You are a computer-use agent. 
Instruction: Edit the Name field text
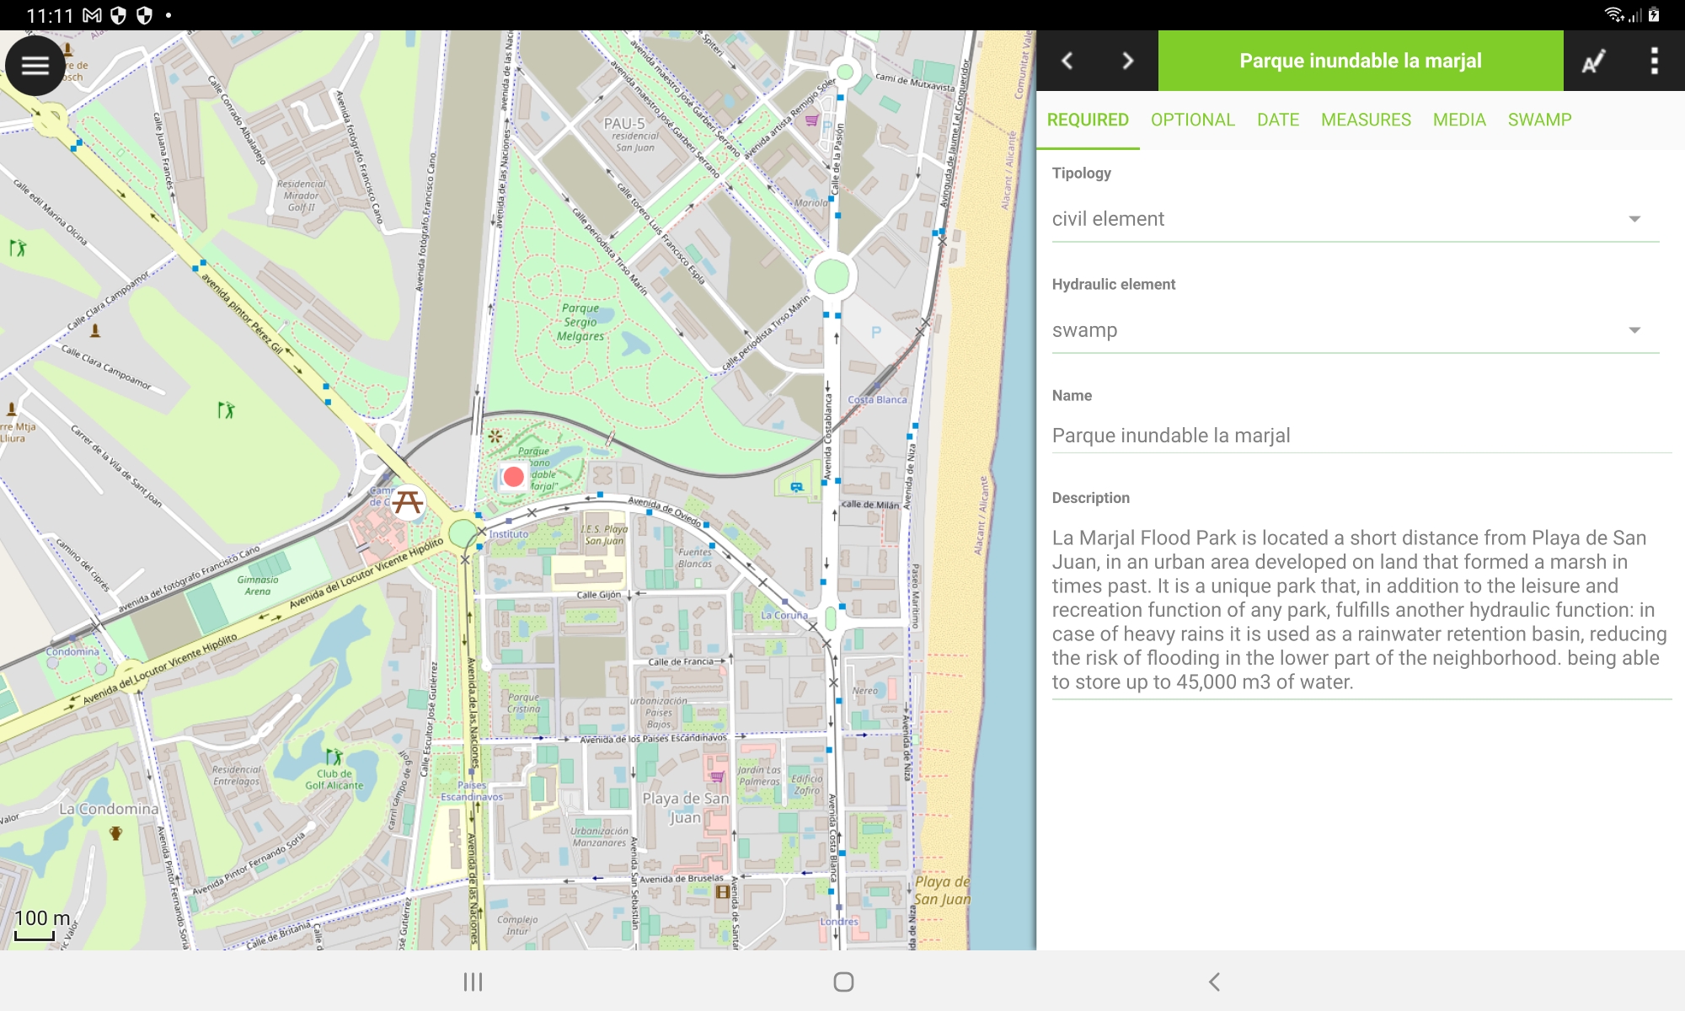point(1361,436)
